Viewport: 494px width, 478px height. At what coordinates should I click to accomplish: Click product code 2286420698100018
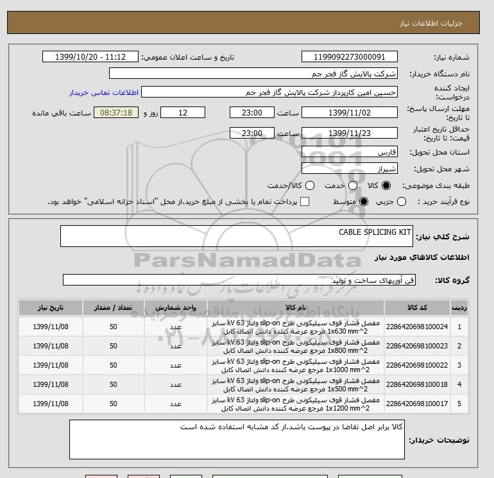click(x=417, y=384)
